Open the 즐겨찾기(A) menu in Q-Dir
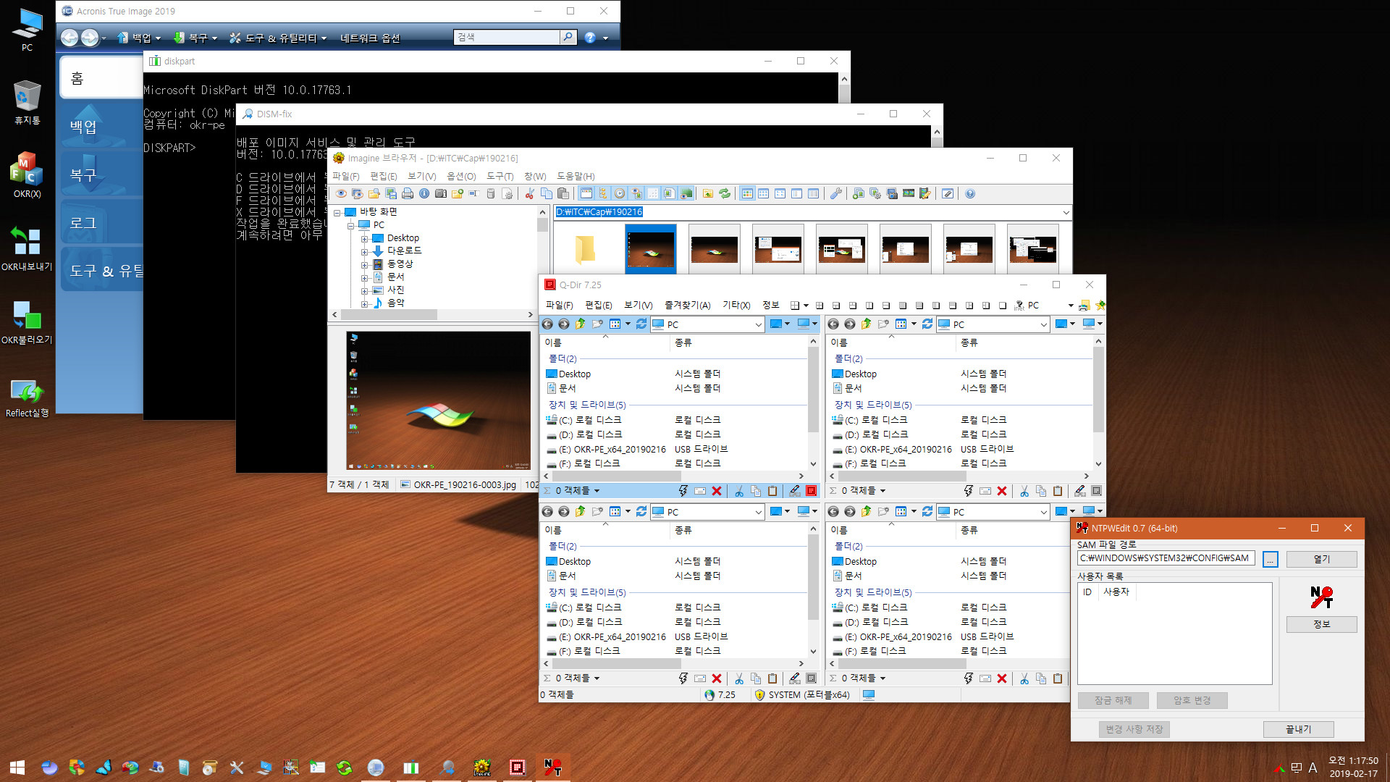 coord(688,306)
